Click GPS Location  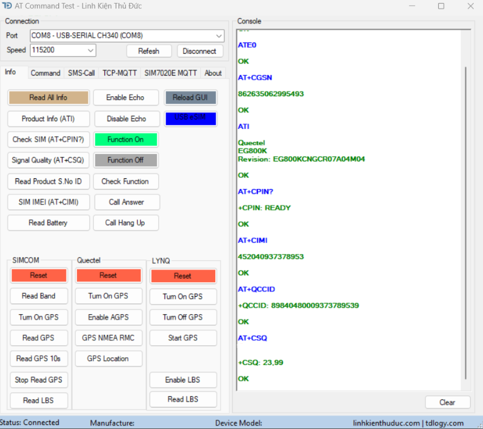point(108,358)
